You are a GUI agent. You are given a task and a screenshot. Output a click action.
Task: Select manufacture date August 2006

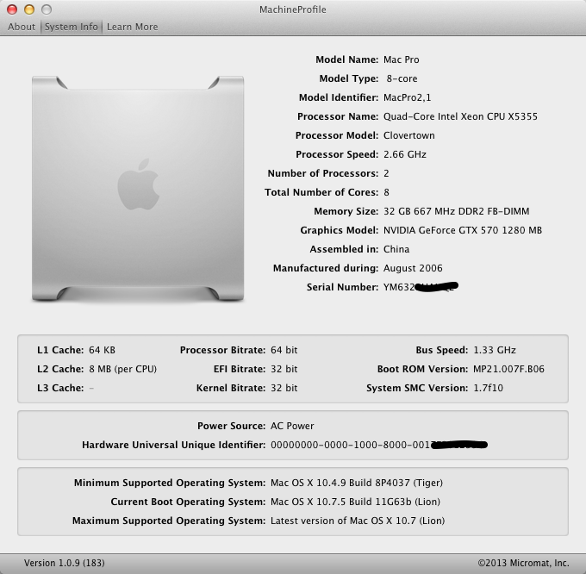click(413, 268)
